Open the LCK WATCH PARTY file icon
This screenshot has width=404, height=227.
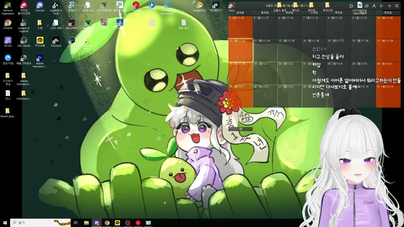coord(359,9)
